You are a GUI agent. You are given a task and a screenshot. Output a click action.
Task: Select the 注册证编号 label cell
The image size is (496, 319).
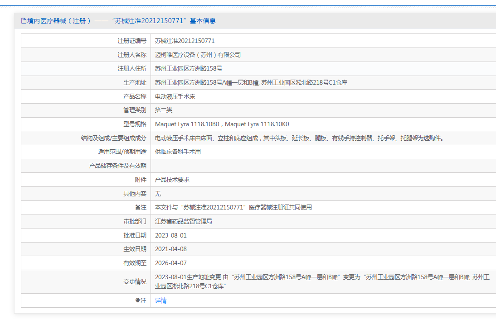(132, 41)
